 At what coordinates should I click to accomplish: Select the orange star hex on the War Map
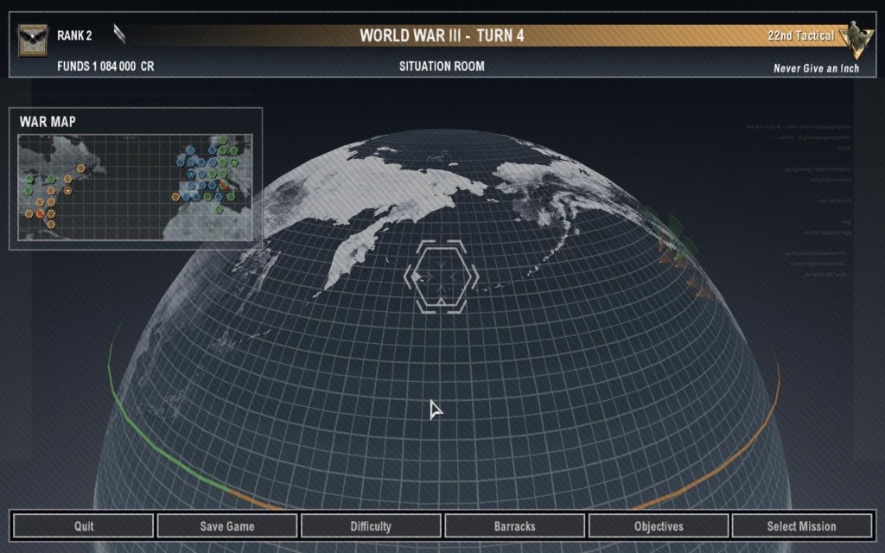click(67, 191)
